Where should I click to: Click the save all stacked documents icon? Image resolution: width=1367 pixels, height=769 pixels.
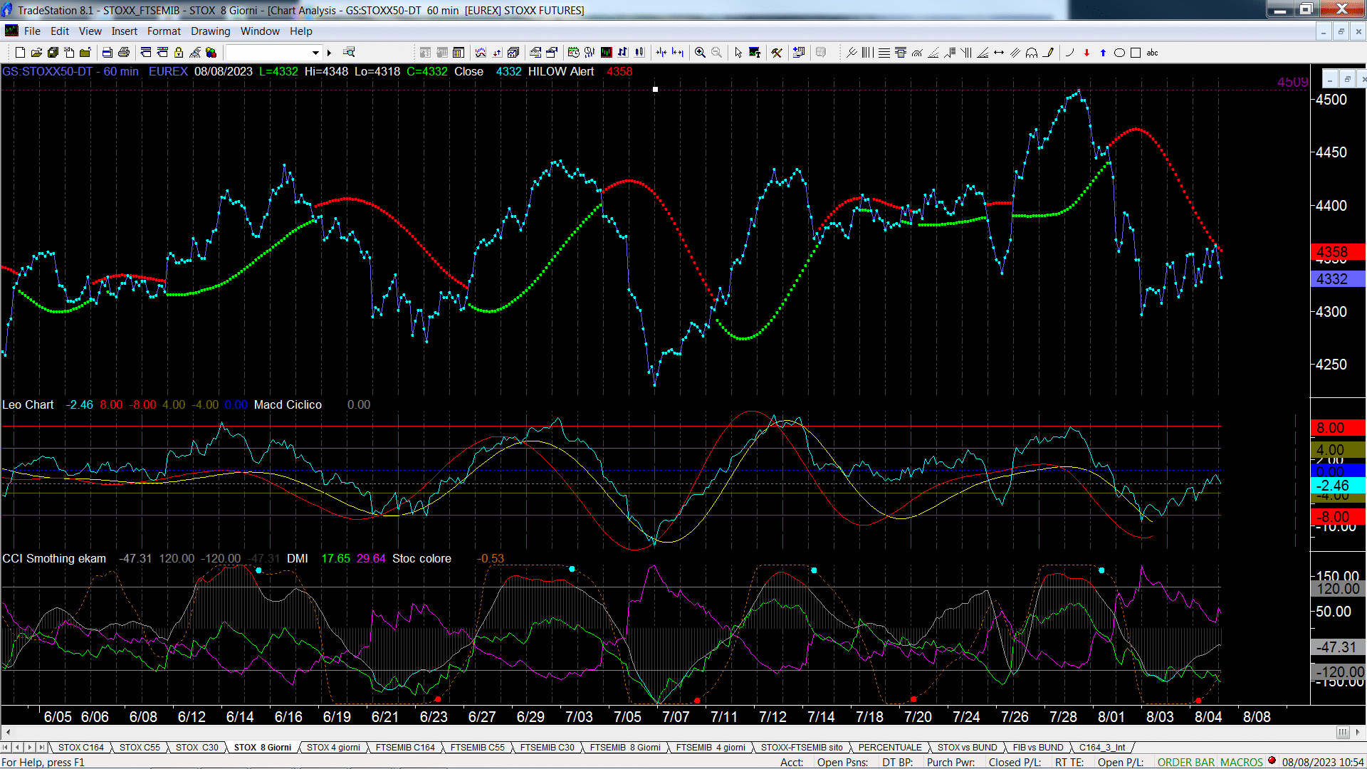click(53, 53)
